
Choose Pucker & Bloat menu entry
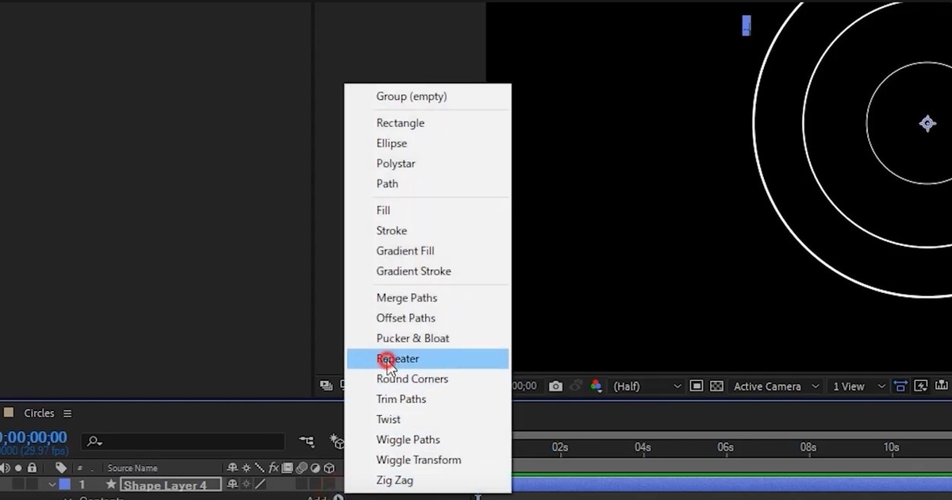click(428, 338)
